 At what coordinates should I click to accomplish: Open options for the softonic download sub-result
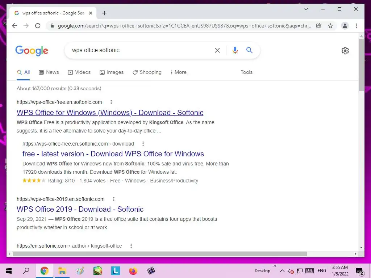143,144
